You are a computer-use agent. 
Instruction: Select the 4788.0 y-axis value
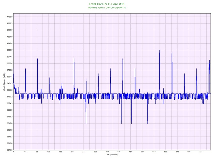(x=10, y=17)
